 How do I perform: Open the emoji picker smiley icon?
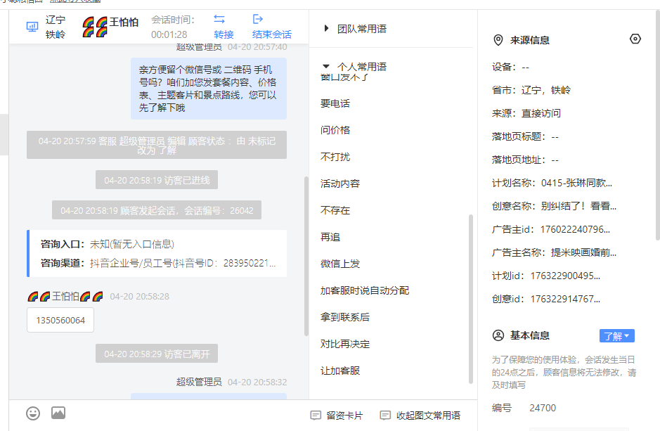pos(33,413)
